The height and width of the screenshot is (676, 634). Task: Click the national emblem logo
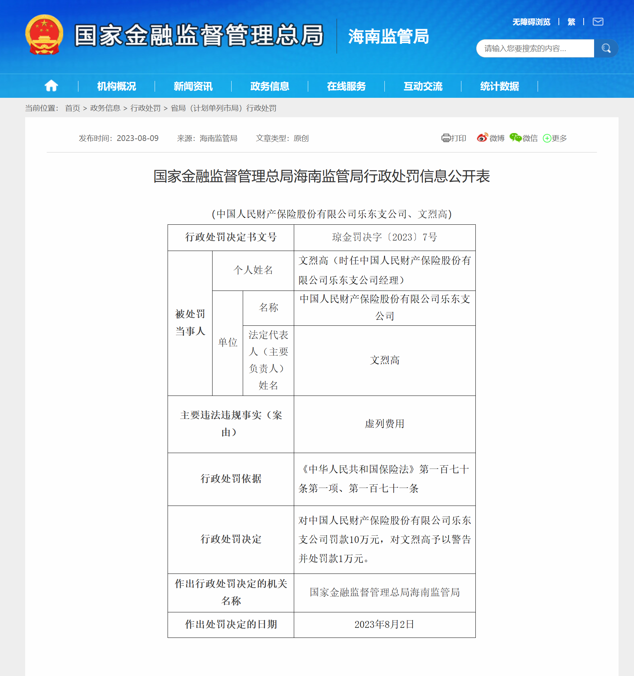pos(44,35)
